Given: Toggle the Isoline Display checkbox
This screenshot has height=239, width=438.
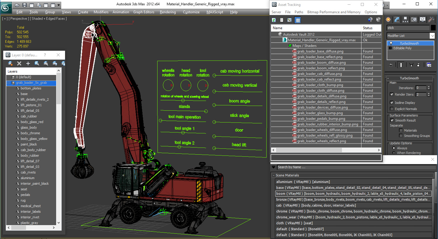Looking at the screenshot, I should point(392,103).
